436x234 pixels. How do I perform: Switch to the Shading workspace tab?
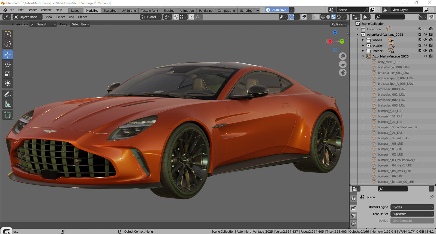[x=169, y=11]
